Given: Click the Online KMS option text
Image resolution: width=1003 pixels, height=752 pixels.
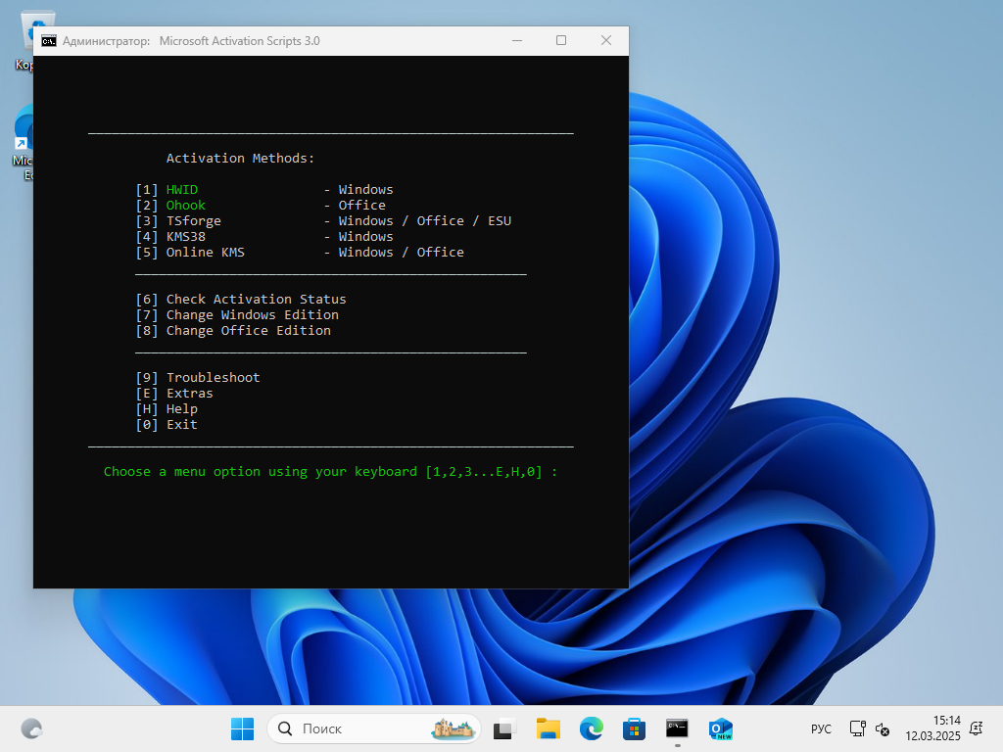Looking at the screenshot, I should pos(205,253).
